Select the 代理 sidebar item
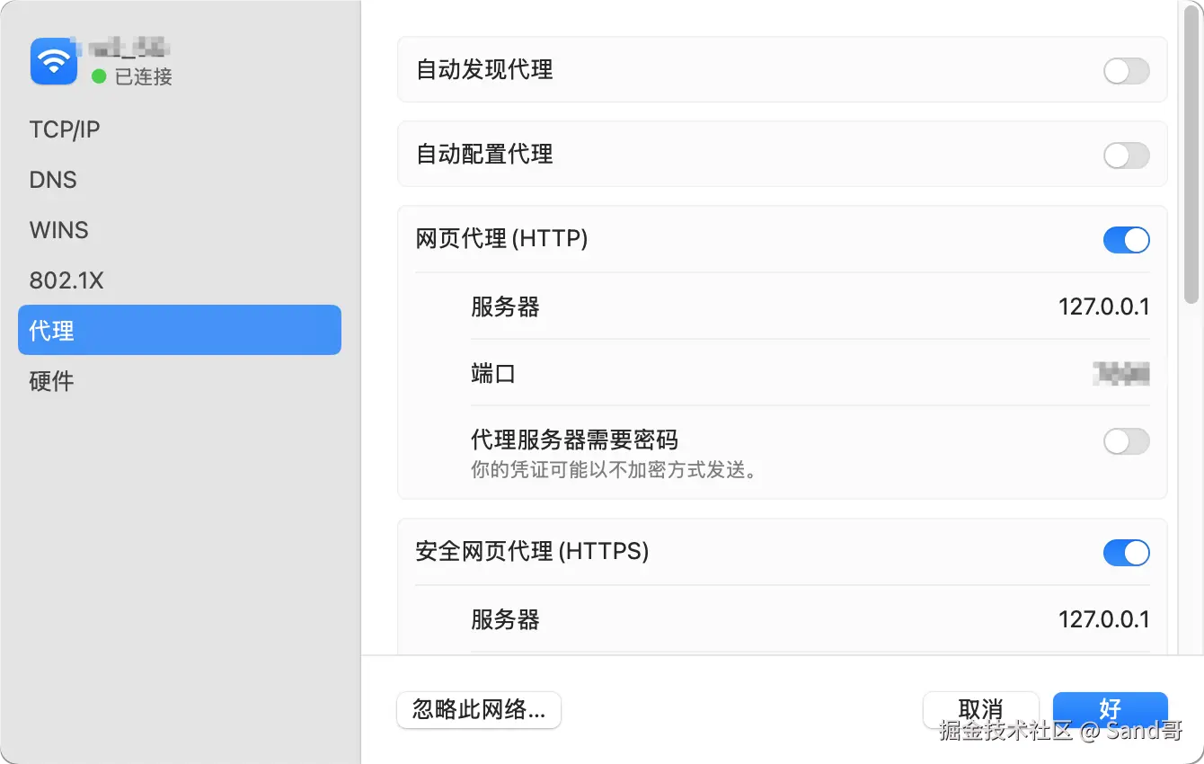This screenshot has height=764, width=1204. 50,330
